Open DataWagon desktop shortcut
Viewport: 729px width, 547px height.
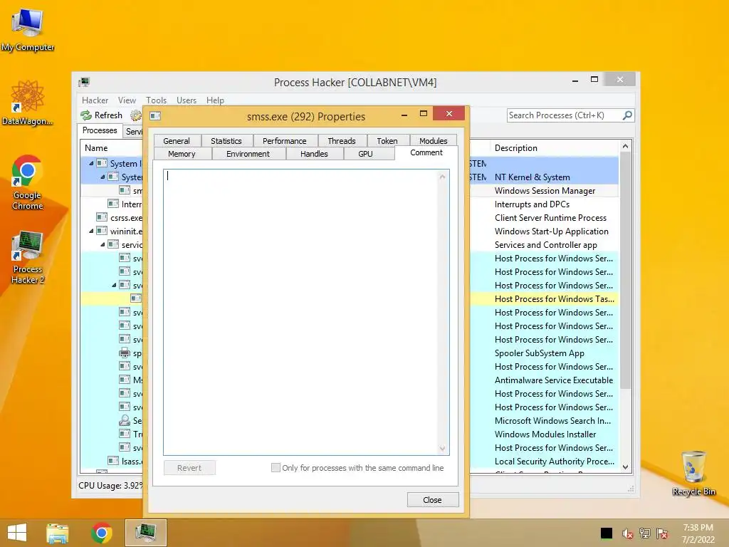[27, 103]
